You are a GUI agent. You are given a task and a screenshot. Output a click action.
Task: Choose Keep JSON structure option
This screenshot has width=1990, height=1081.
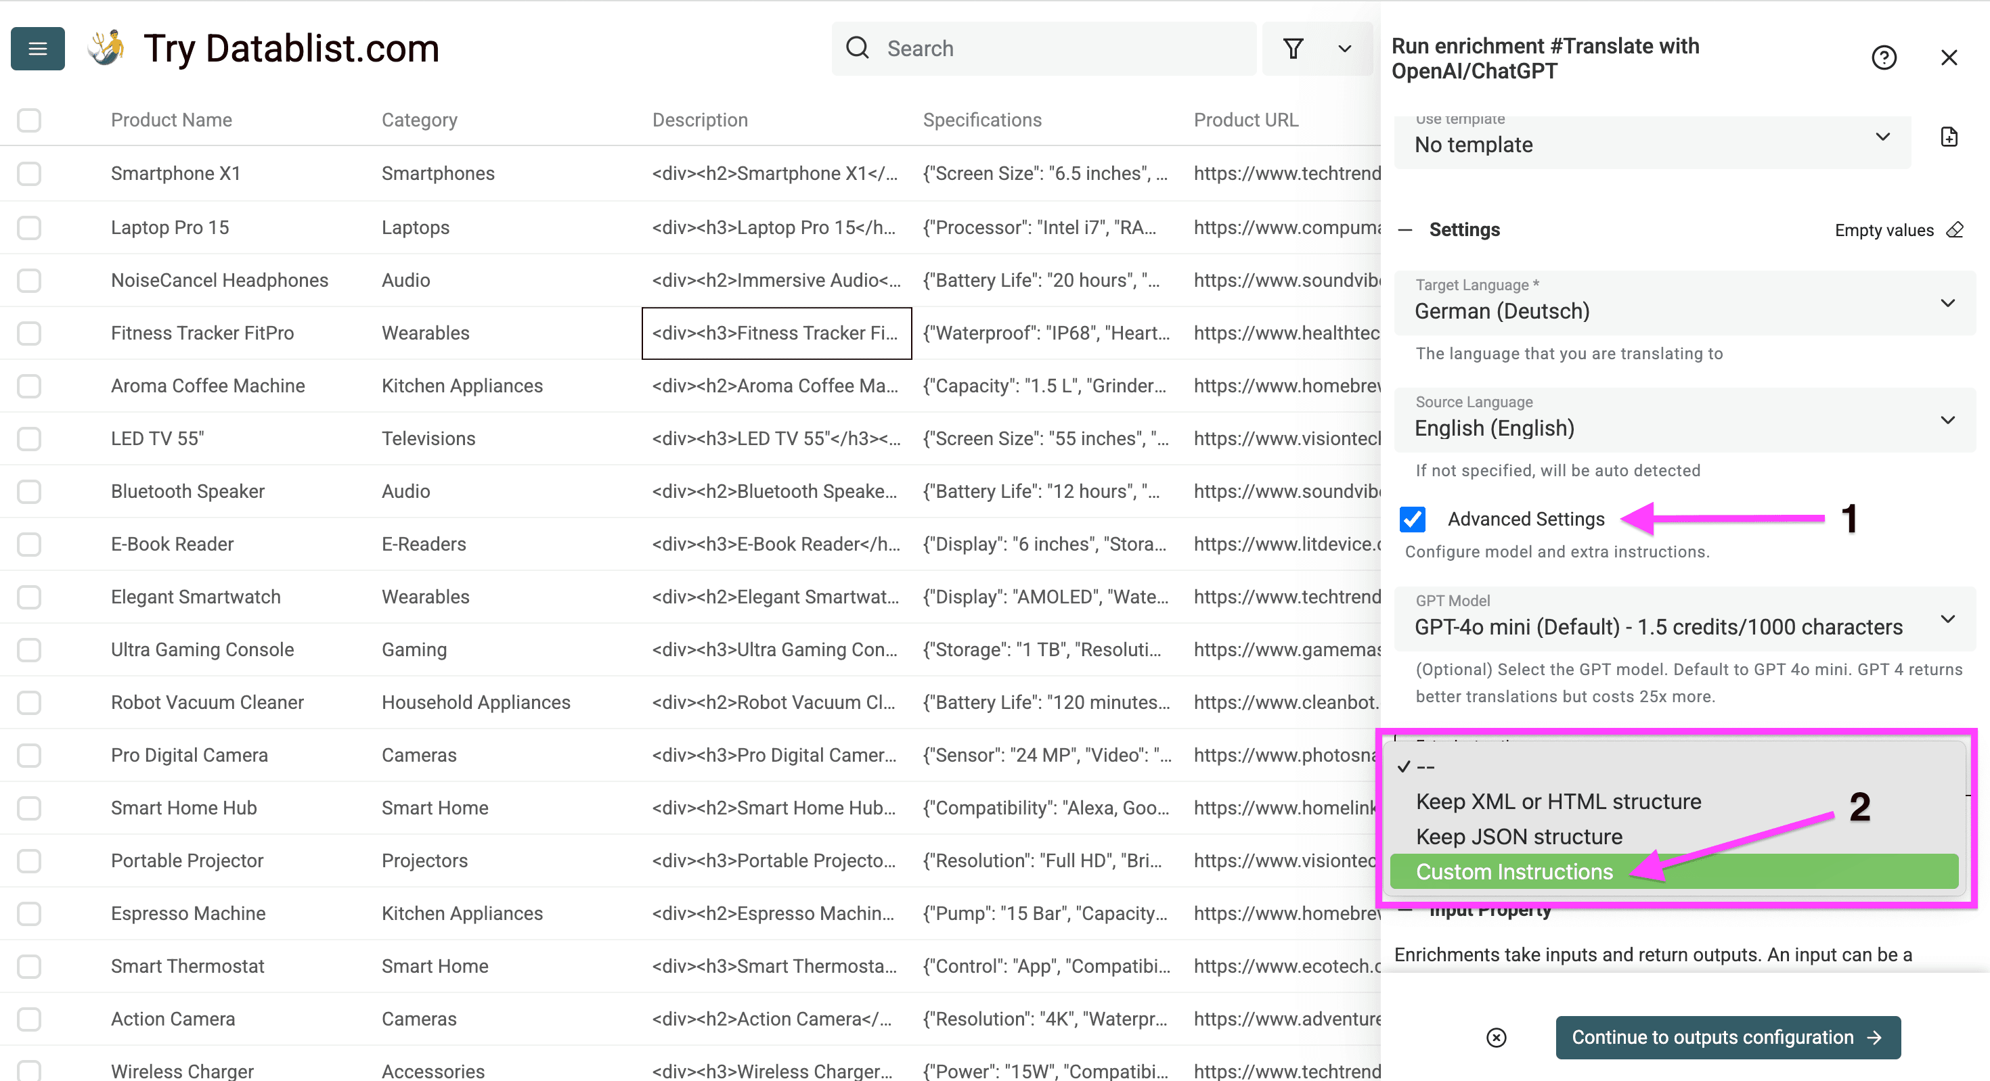pyautogui.click(x=1518, y=836)
